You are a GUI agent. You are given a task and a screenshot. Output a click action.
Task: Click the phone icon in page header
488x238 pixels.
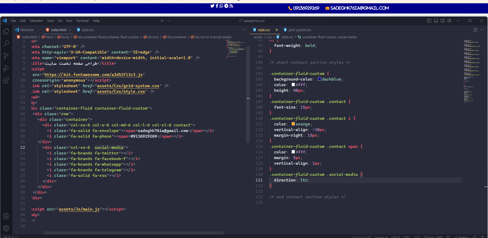point(290,8)
